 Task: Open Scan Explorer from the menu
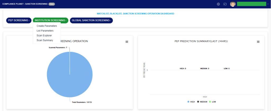(x=44, y=35)
